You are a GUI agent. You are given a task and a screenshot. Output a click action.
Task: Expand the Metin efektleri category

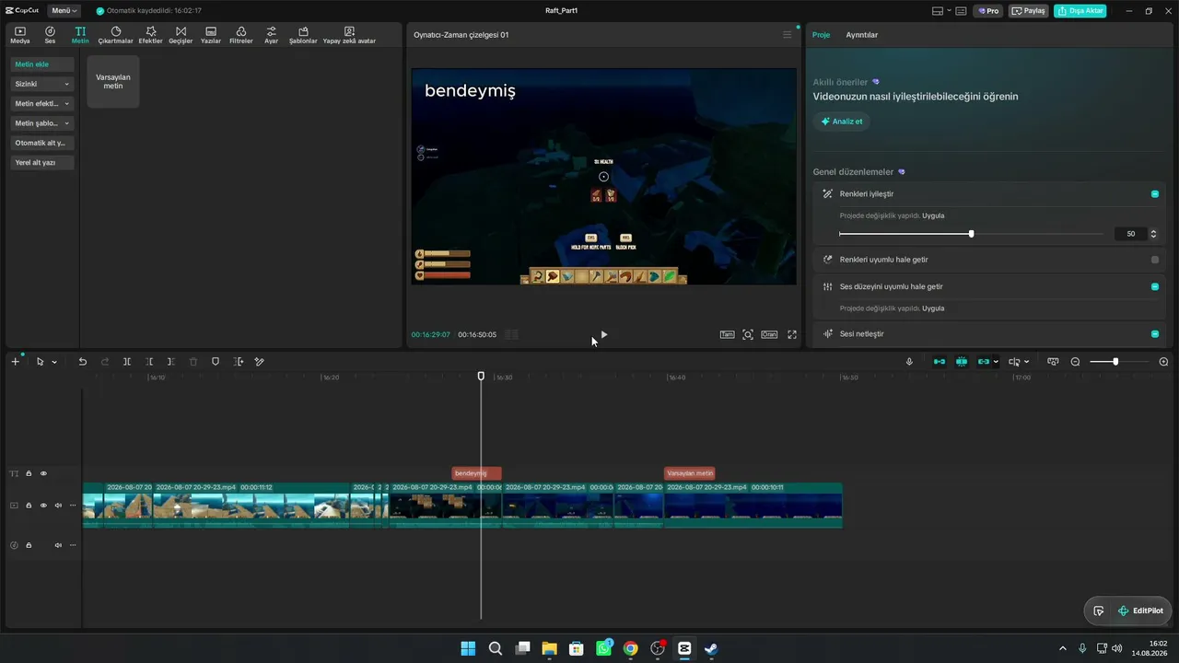coord(42,103)
